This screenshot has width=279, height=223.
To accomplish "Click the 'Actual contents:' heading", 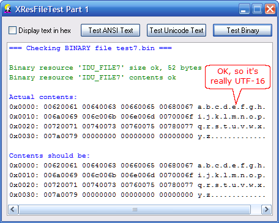I will click(43, 97).
